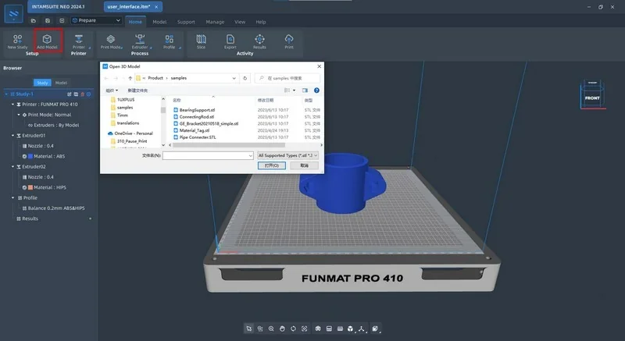Viewport: 625px width, 341px height.
Task: Click the refresh button in Open 3D Model dialog
Action: tap(245, 78)
